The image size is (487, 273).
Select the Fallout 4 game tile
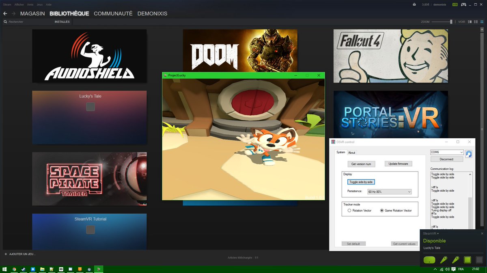point(391,56)
